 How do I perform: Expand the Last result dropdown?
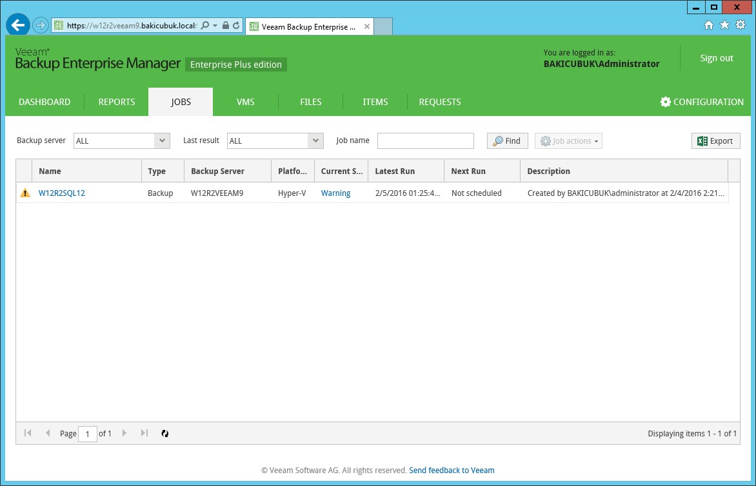(x=315, y=141)
